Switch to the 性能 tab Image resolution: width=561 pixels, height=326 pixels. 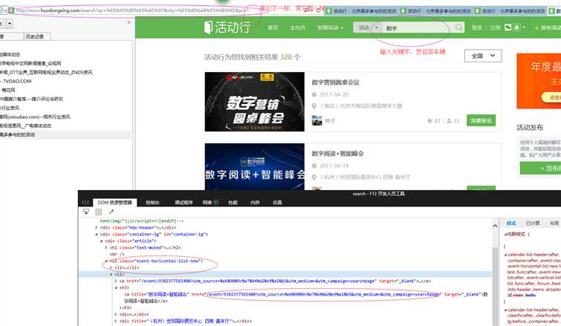(233, 202)
